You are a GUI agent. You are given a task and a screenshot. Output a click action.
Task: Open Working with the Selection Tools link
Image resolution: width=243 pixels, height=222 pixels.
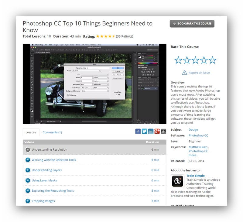click(x=54, y=160)
